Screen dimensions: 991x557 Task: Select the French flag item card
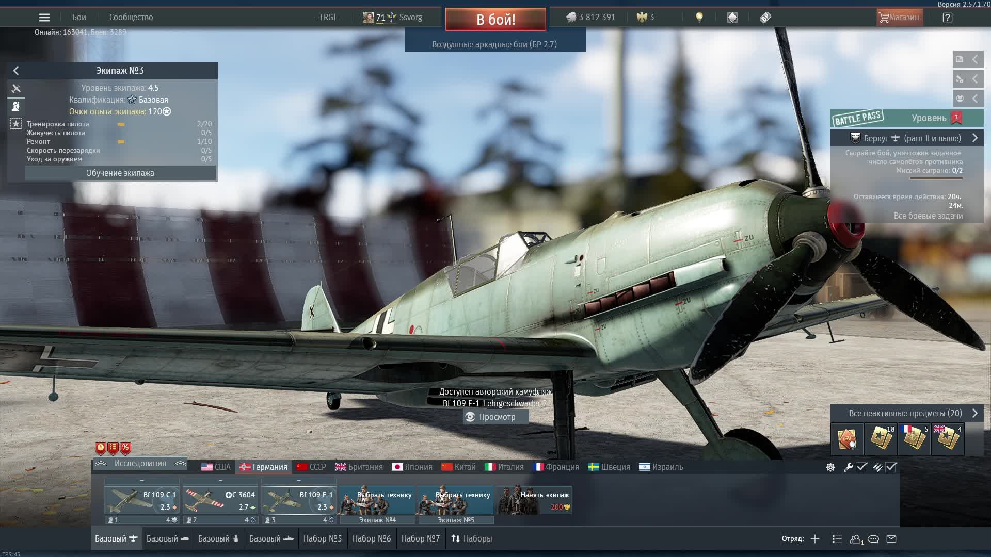coord(914,439)
